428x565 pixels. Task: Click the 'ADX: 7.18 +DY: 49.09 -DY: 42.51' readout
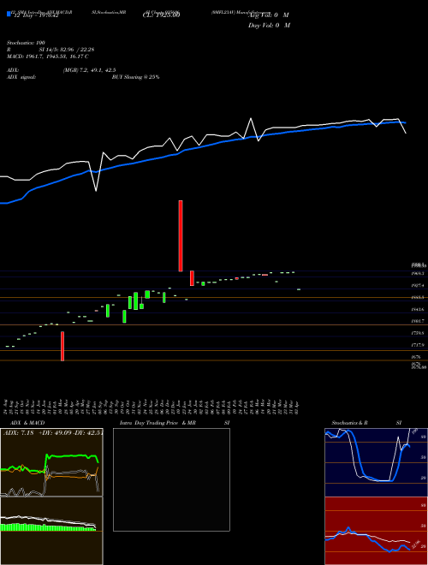pos(53,433)
